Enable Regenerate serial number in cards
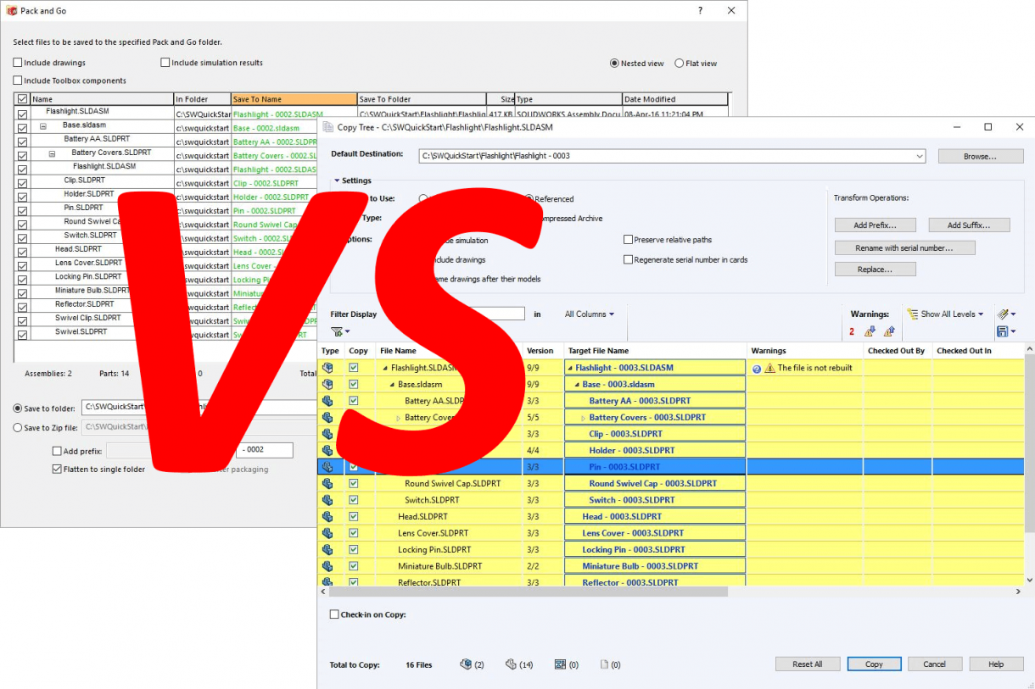Image resolution: width=1035 pixels, height=689 pixels. coord(629,259)
